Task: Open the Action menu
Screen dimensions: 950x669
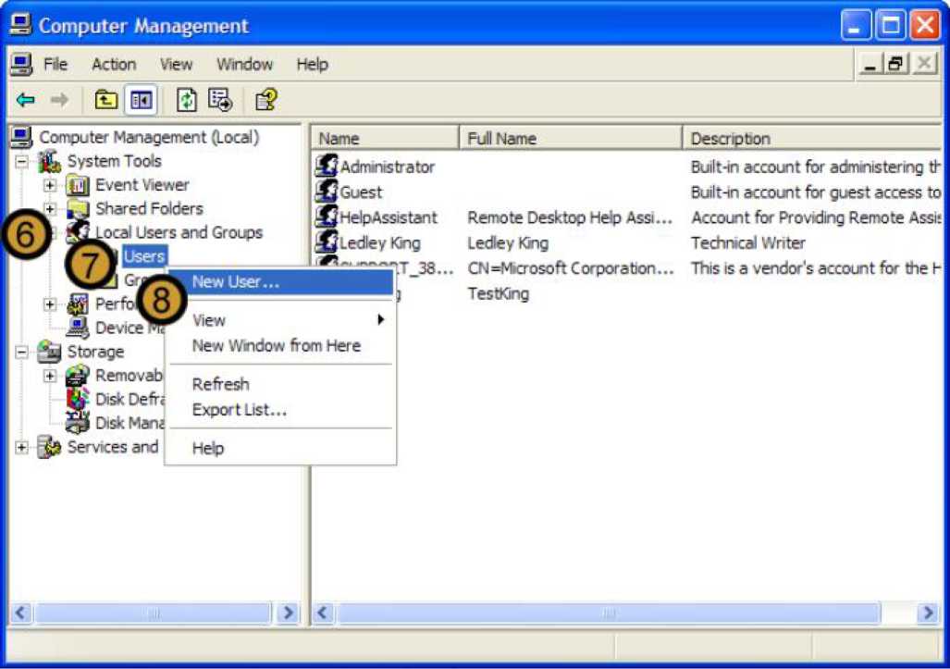Action: [114, 65]
